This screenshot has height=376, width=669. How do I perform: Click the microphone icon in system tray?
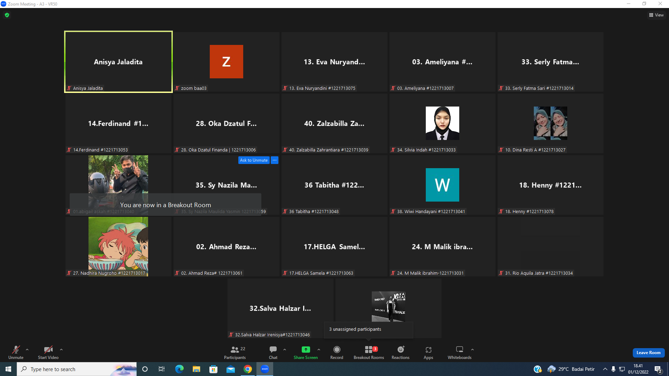point(613,369)
